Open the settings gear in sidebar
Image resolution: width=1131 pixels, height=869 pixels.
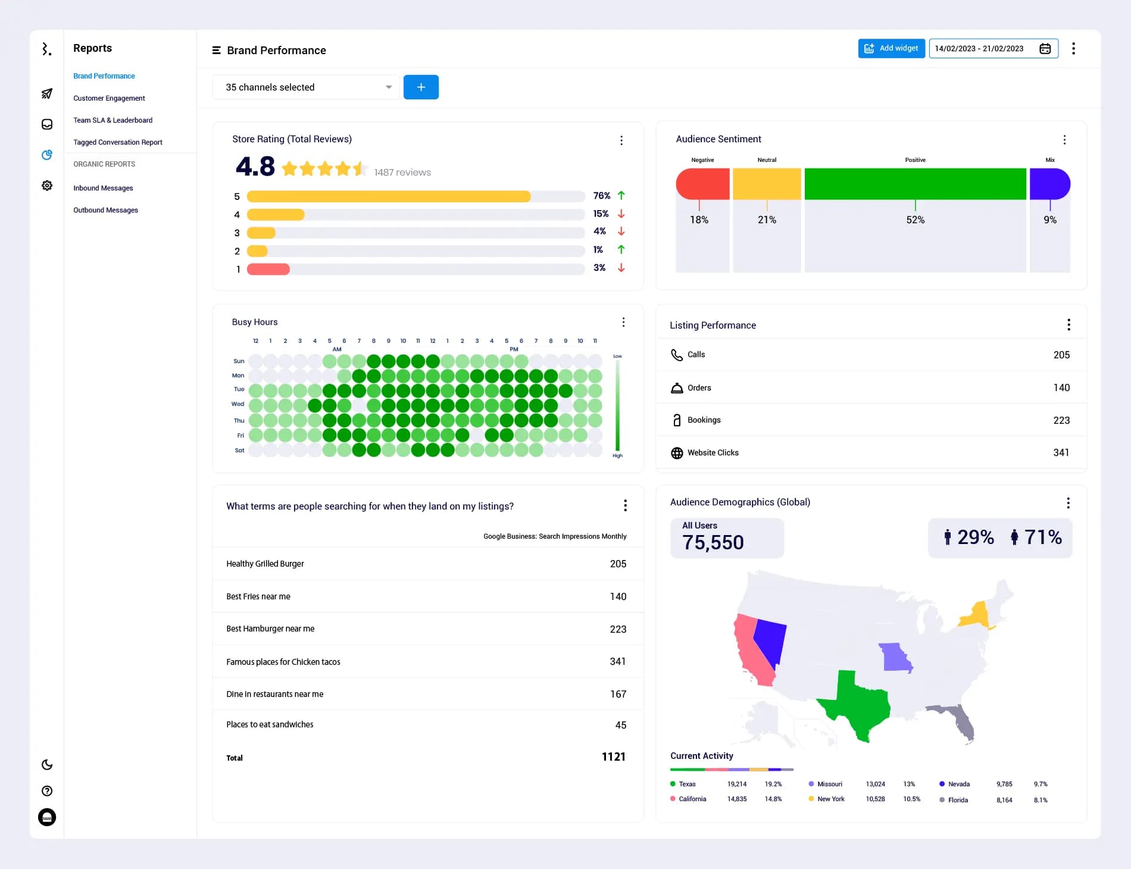click(47, 186)
